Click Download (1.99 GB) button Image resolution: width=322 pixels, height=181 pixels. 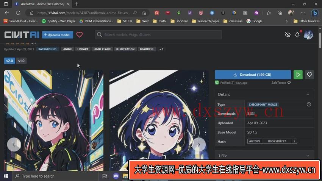pyautogui.click(x=253, y=75)
